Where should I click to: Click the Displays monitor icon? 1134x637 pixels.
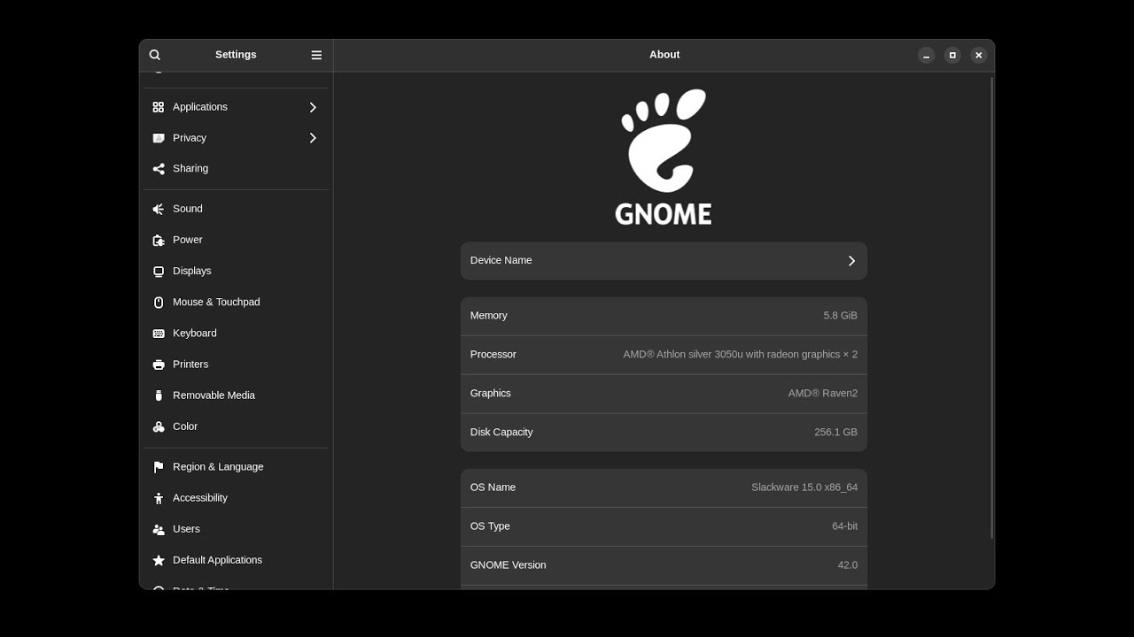(159, 271)
